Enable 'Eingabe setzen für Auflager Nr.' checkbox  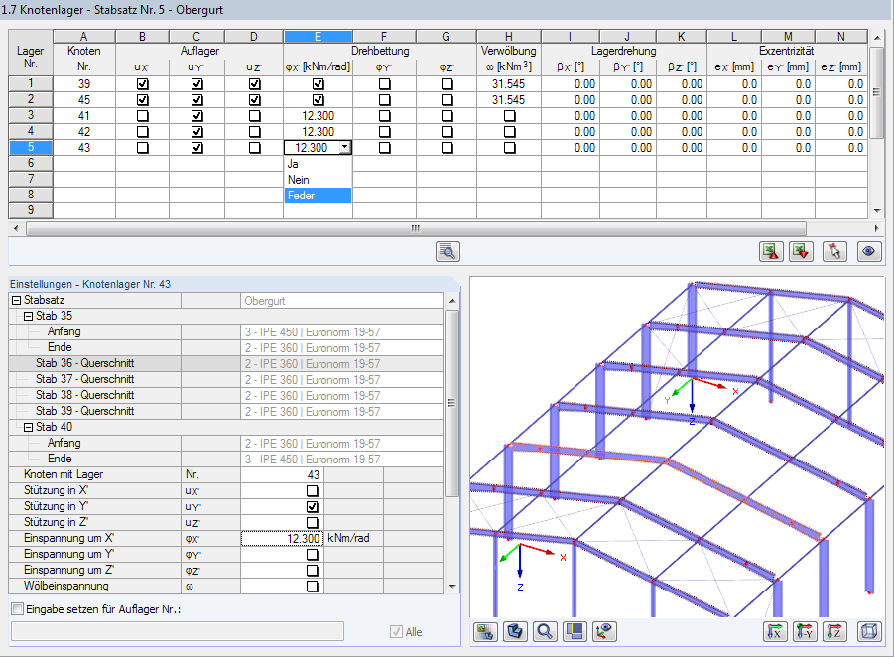pos(18,609)
